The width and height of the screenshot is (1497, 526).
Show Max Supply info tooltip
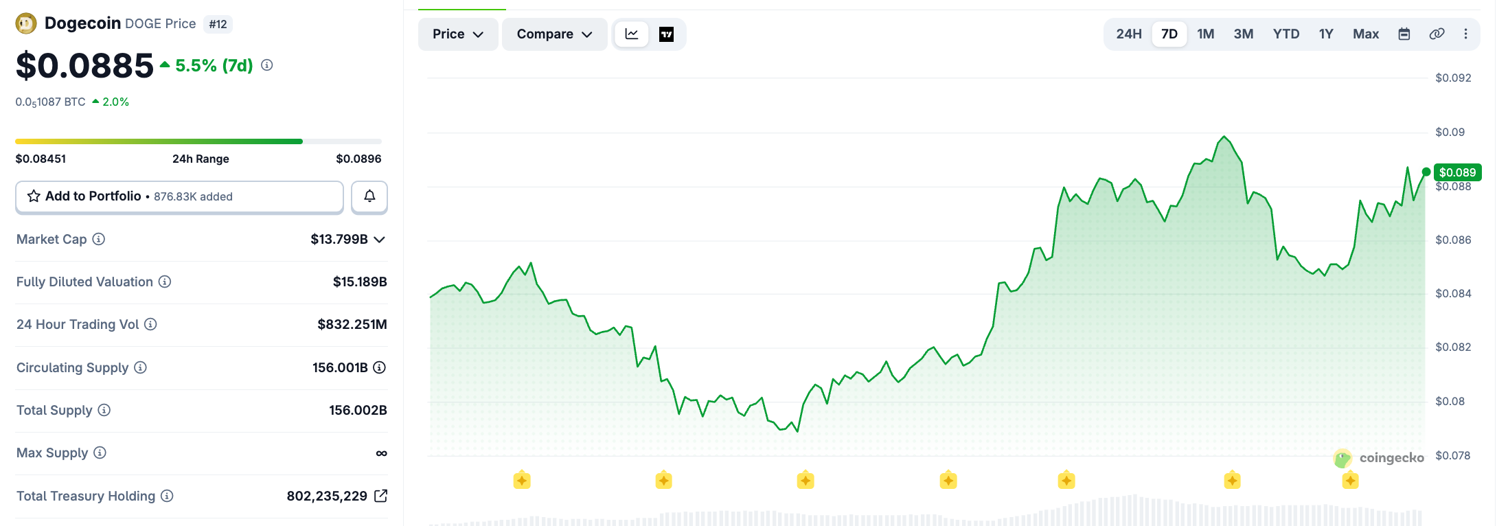(x=100, y=453)
